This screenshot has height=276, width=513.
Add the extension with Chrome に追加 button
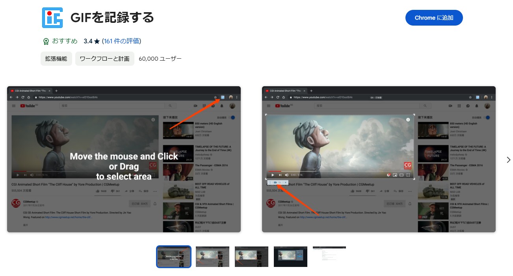point(434,18)
